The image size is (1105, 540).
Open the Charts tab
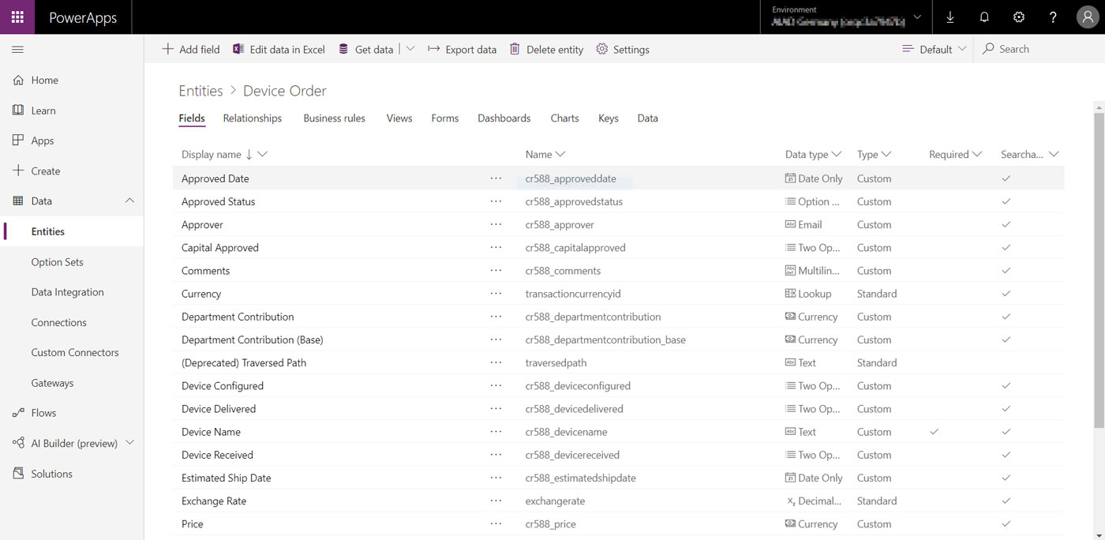click(564, 118)
